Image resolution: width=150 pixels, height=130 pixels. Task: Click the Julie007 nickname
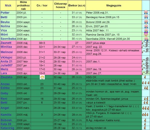tap(7, 65)
